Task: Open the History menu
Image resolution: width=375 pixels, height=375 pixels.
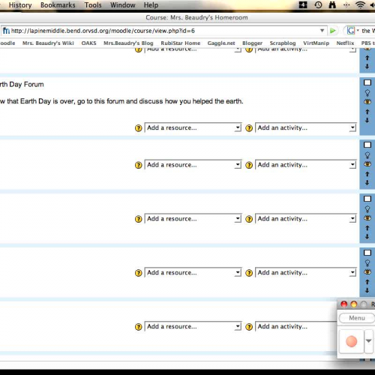Action: pos(20,5)
